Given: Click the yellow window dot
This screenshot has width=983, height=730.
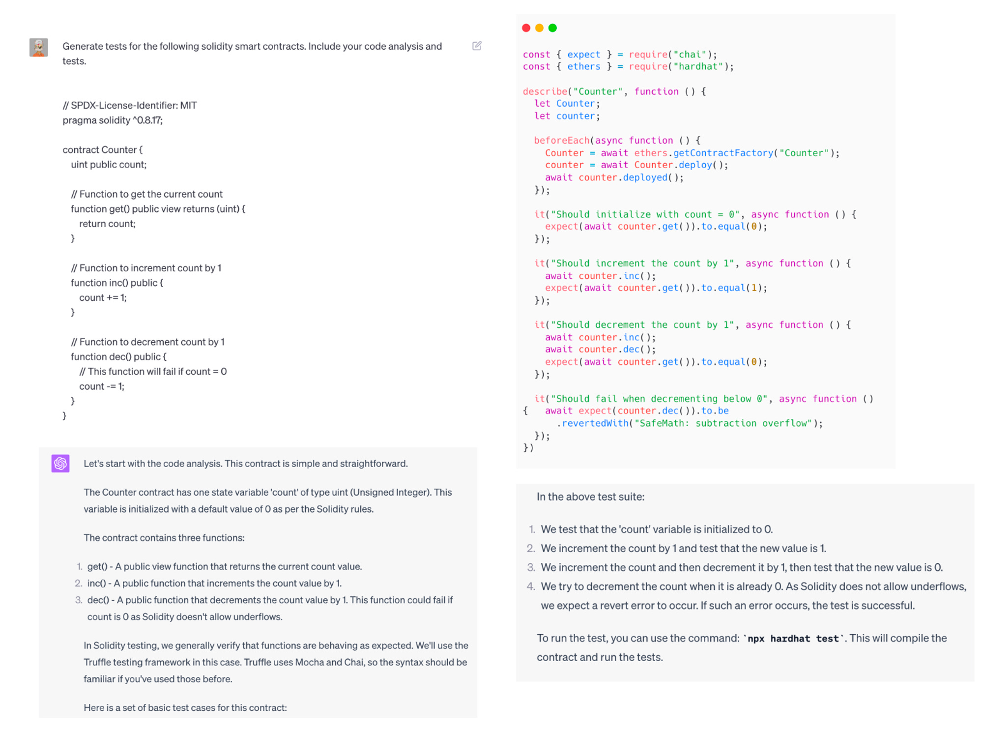Looking at the screenshot, I should [x=539, y=28].
